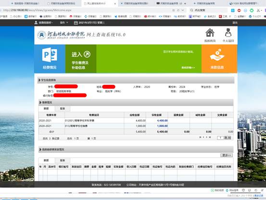Open the blue 经费情况 tile

click(50, 59)
